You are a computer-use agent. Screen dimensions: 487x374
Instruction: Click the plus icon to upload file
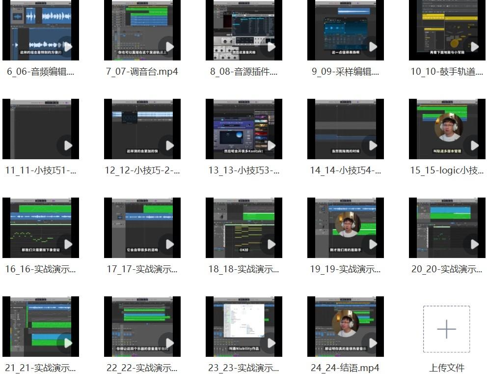click(446, 329)
